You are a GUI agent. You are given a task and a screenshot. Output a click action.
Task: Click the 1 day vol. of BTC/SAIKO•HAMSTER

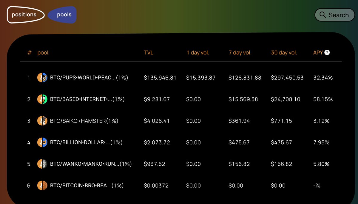[193, 121]
